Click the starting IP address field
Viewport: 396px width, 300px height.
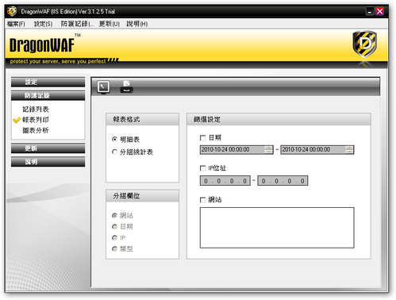225,181
